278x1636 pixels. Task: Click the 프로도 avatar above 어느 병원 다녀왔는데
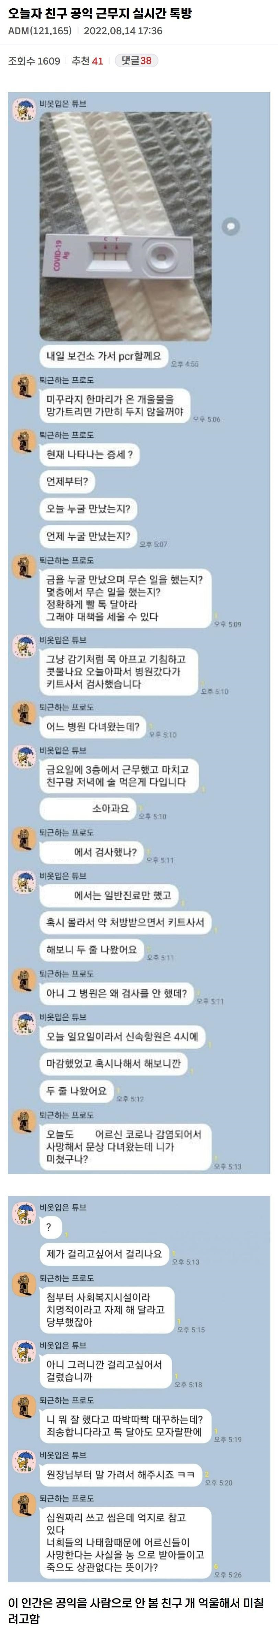coord(24,713)
